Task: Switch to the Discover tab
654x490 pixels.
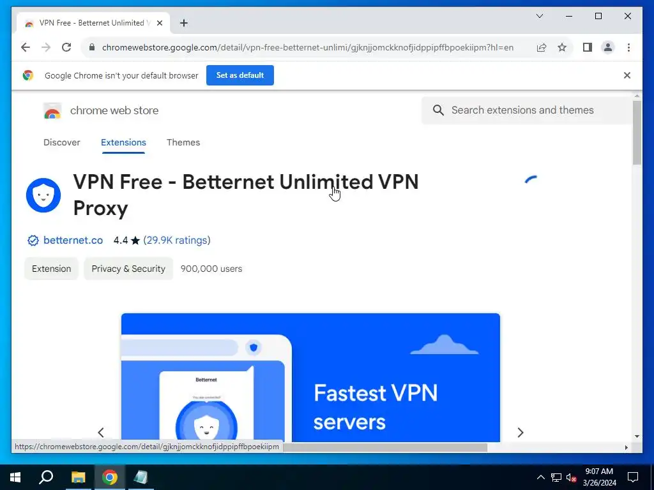Action: tap(62, 142)
